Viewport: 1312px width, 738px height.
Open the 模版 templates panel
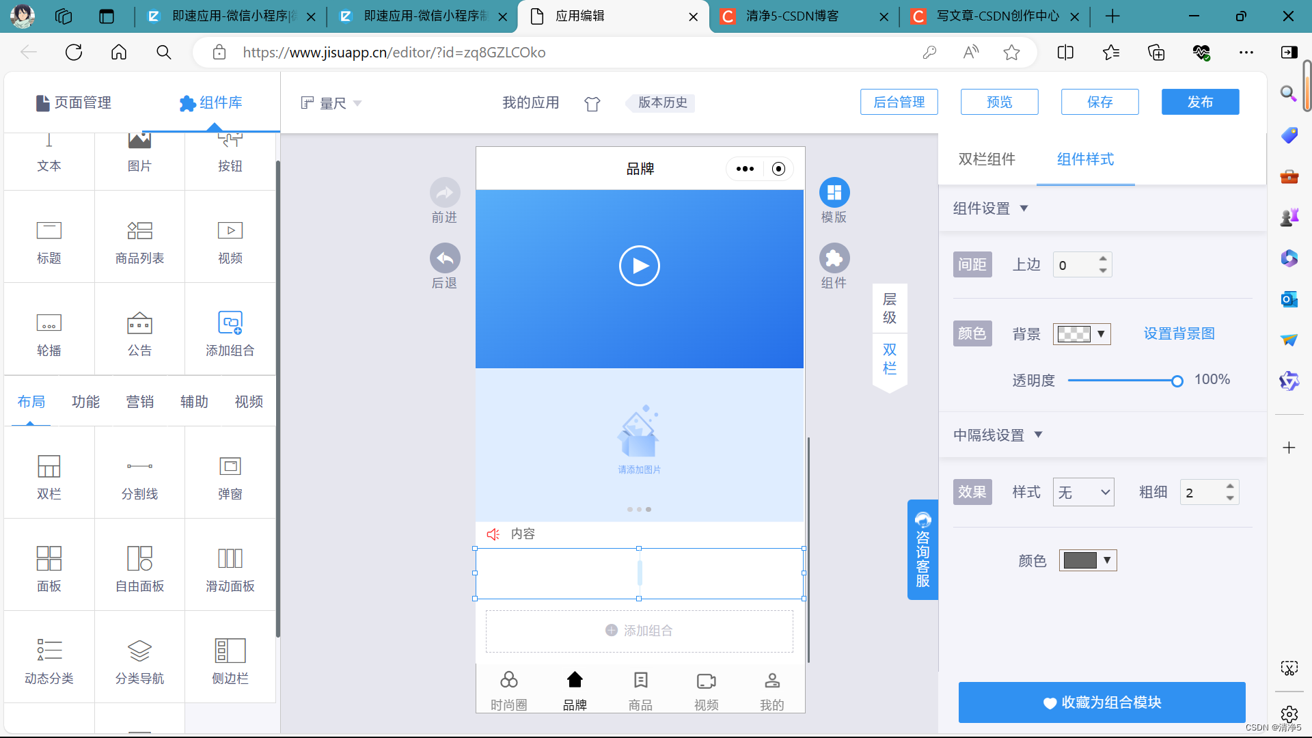834,193
